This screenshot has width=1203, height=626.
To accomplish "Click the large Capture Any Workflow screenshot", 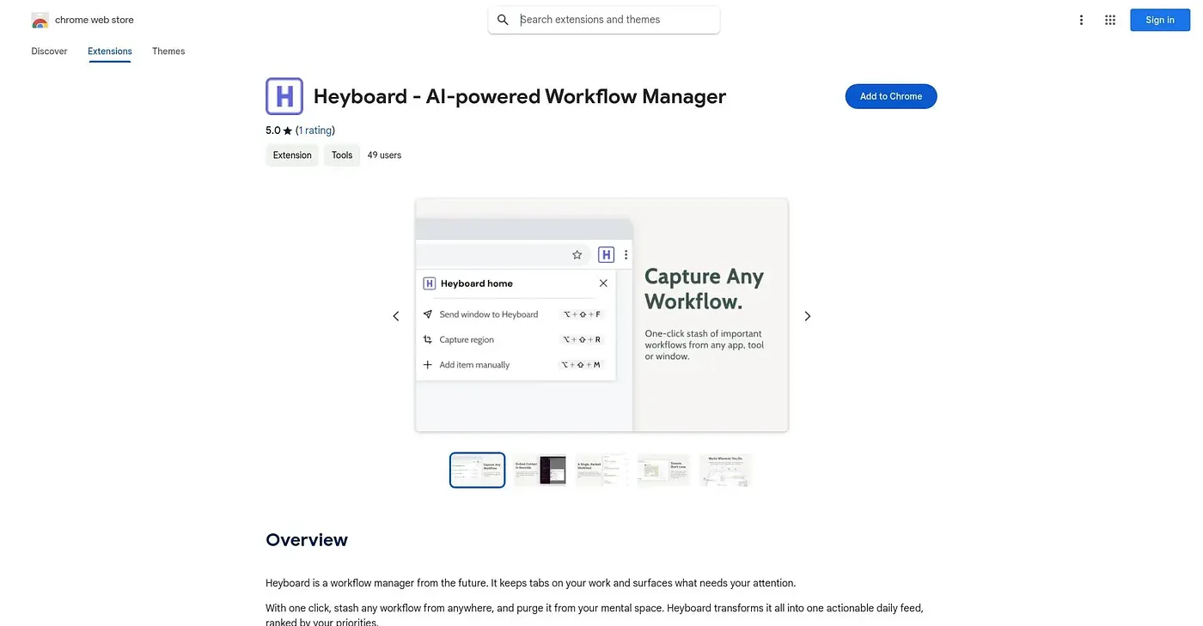I will tap(601, 315).
